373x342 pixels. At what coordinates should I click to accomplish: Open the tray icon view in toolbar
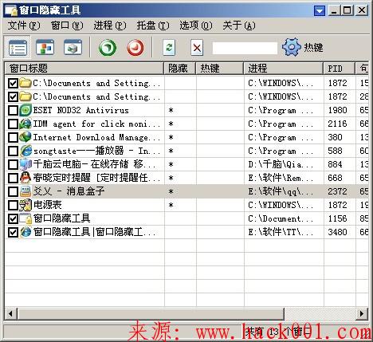tap(73, 47)
